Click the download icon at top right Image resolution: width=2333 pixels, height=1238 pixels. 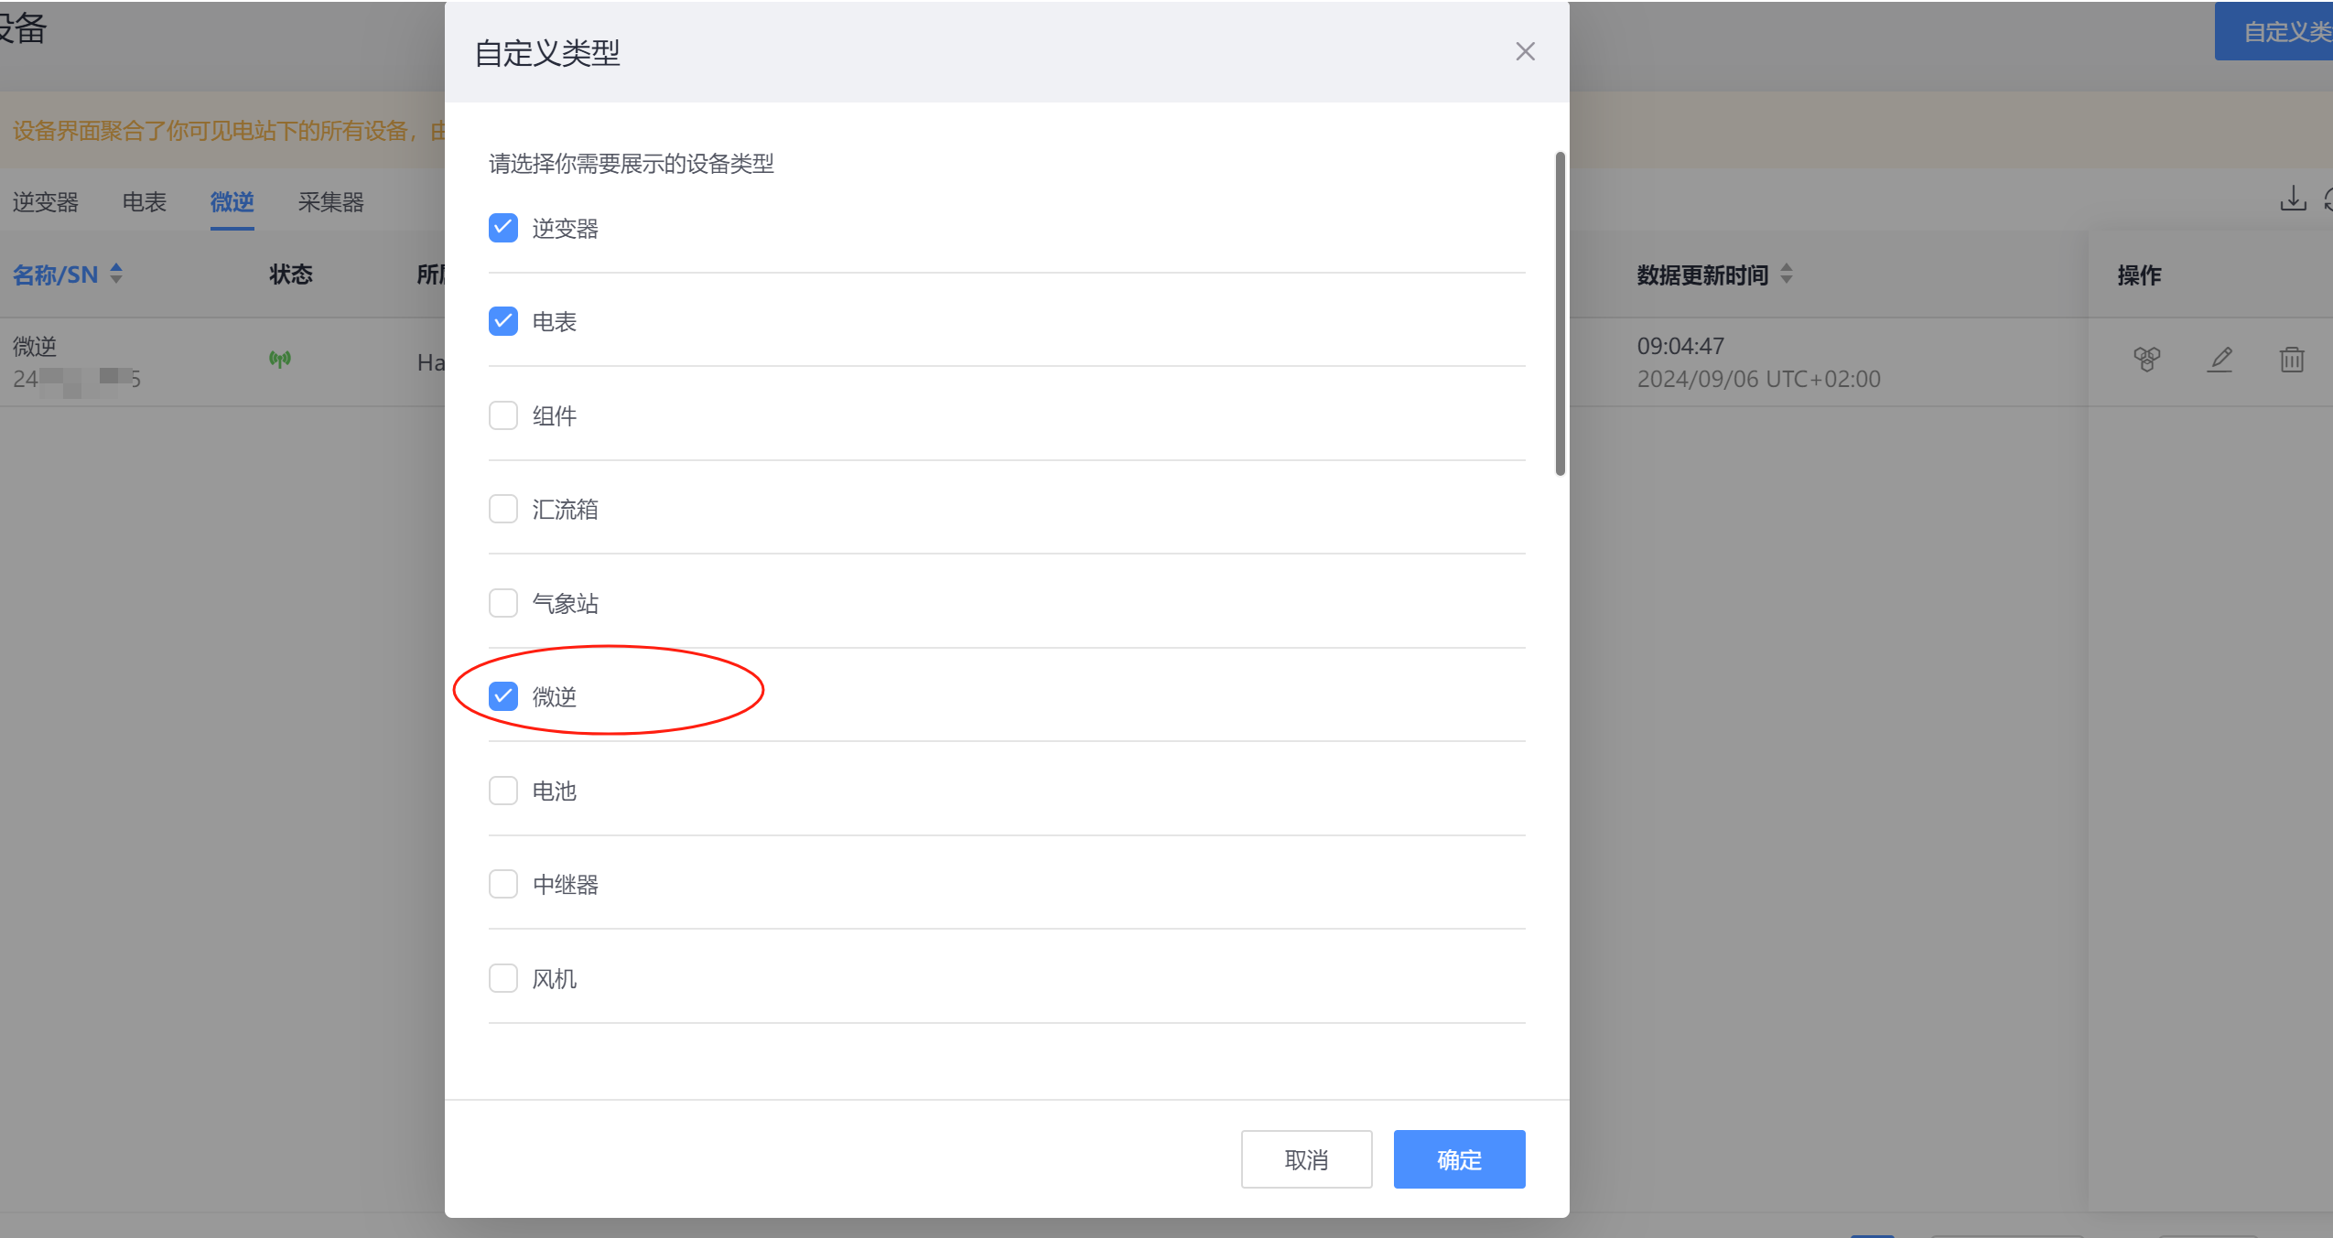tap(2292, 198)
